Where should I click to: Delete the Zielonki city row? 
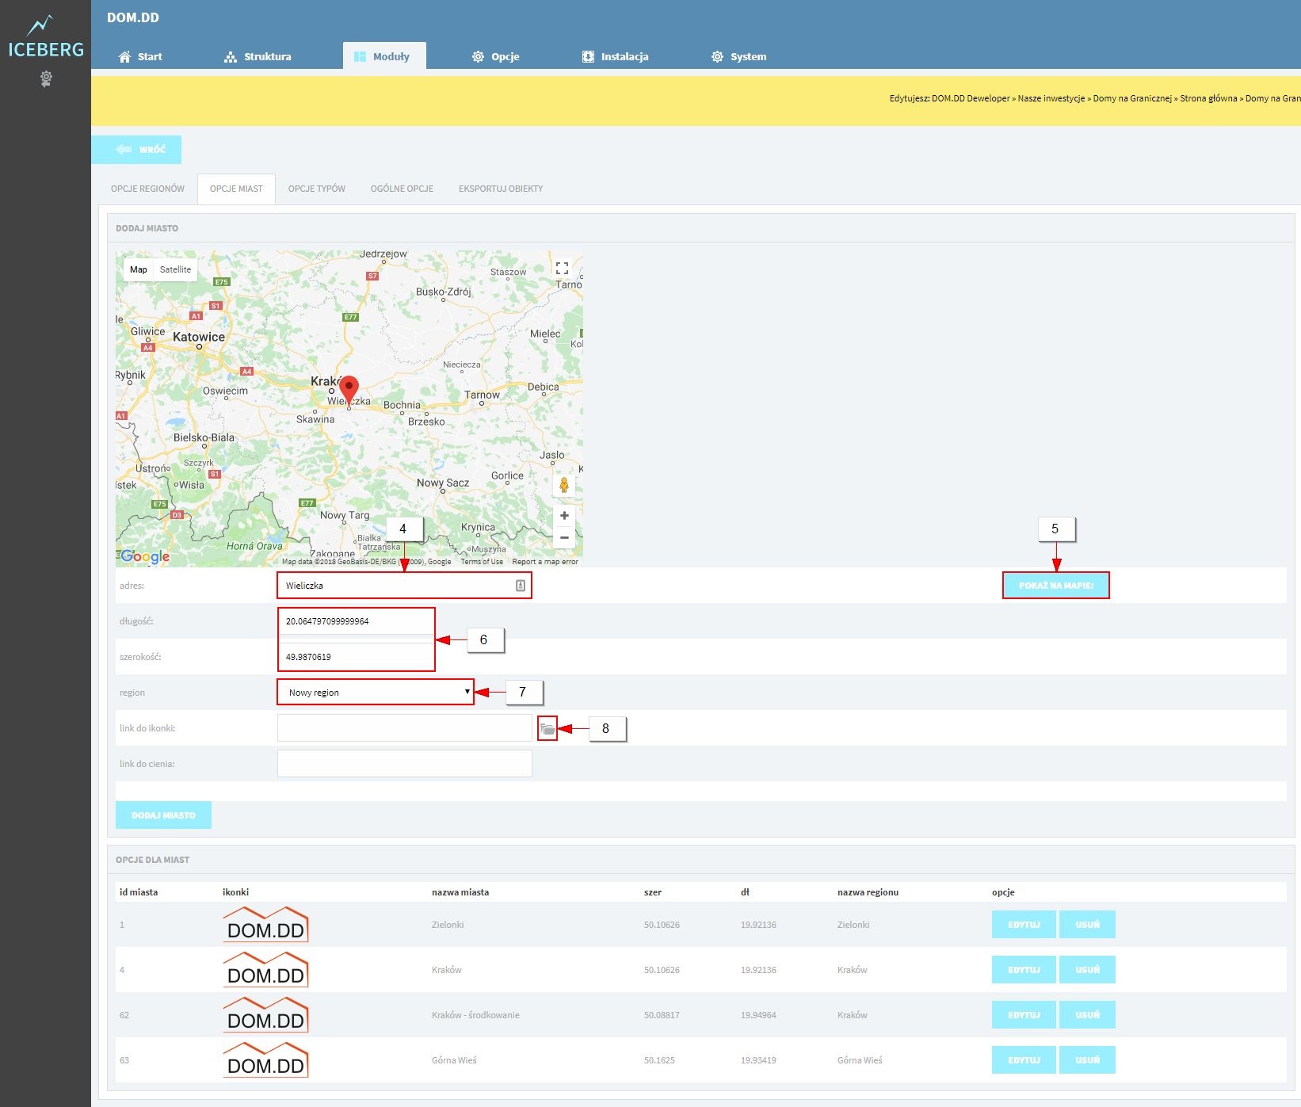pos(1087,925)
